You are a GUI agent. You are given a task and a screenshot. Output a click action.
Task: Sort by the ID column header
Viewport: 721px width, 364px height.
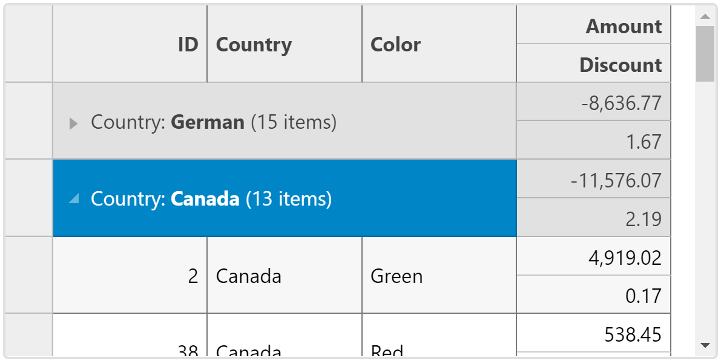130,44
